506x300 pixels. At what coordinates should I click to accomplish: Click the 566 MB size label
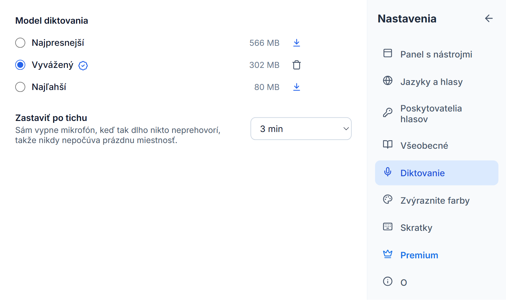pyautogui.click(x=264, y=43)
